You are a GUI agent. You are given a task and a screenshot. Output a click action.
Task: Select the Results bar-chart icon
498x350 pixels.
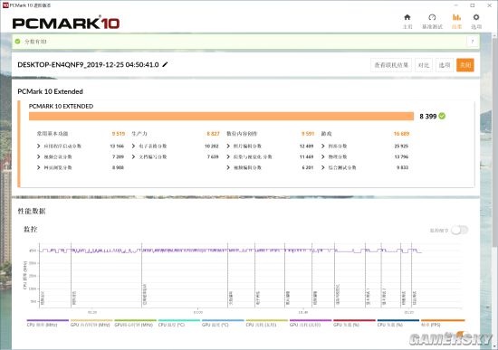click(456, 17)
